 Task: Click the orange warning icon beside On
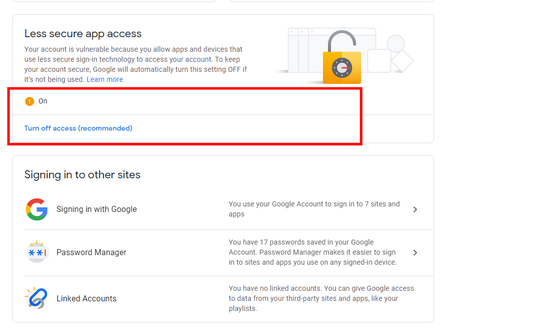[x=30, y=101]
